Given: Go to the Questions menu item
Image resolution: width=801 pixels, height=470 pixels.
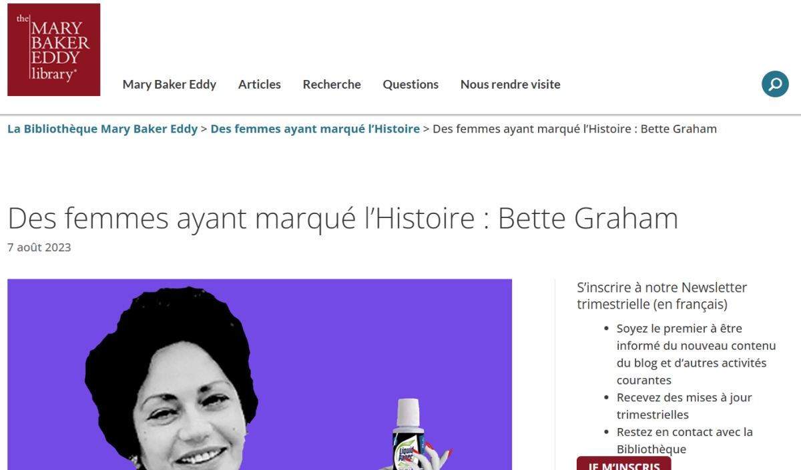Looking at the screenshot, I should coord(411,84).
